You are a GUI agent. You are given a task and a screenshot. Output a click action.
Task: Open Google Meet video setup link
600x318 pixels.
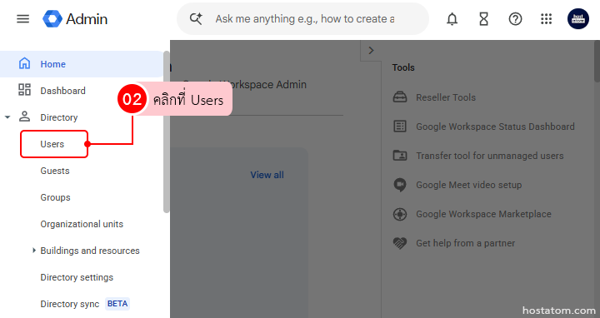tap(468, 185)
